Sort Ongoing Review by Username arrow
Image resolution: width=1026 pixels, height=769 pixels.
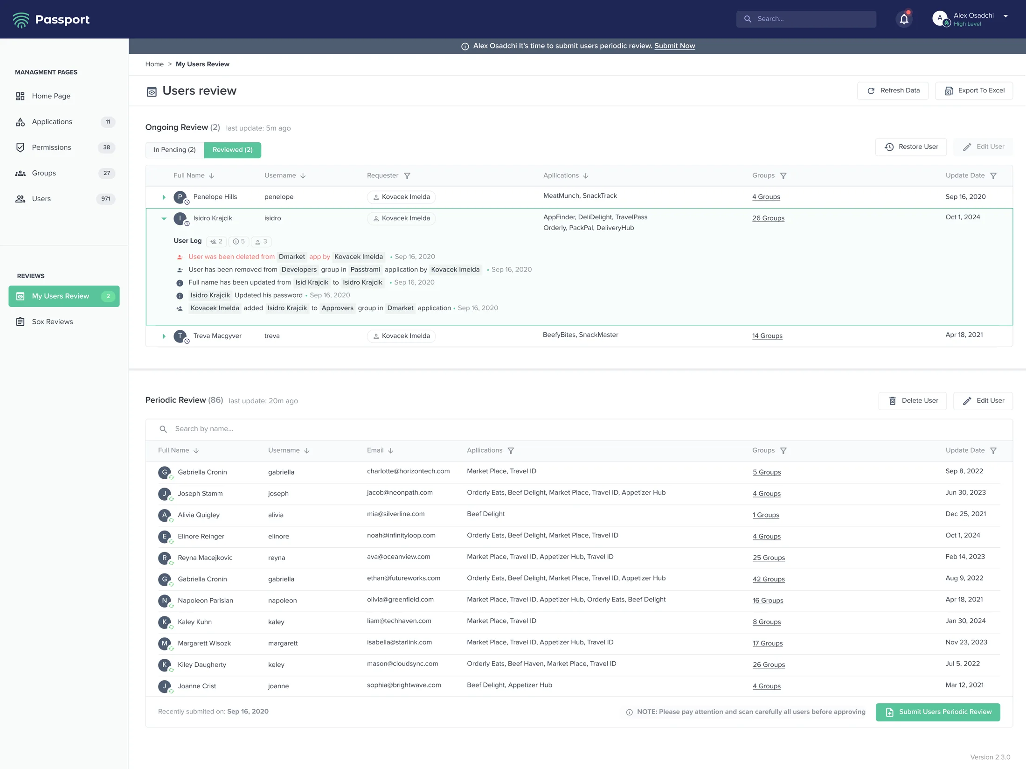pos(303,176)
